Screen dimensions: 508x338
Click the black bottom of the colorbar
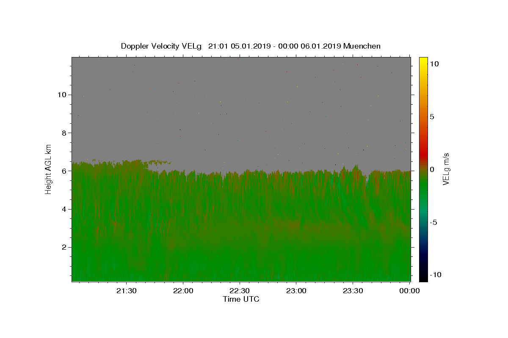[423, 277]
